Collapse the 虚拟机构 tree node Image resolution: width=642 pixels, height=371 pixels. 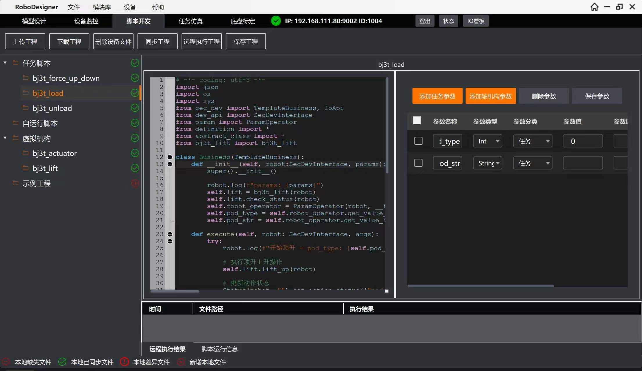pyautogui.click(x=5, y=138)
